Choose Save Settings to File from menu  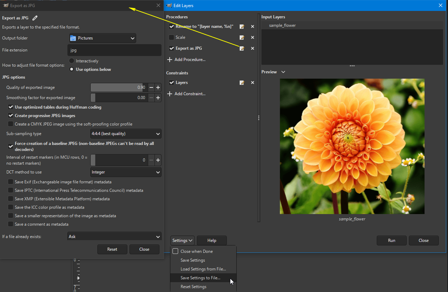click(x=200, y=278)
